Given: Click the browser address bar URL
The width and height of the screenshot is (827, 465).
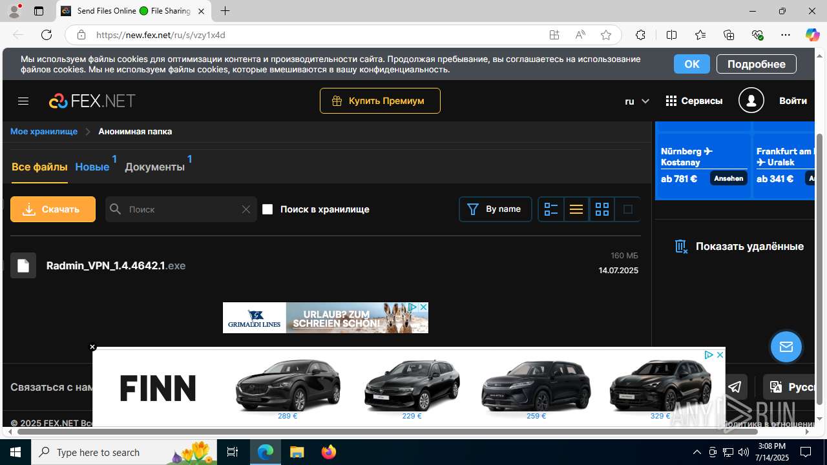Looking at the screenshot, I should click(161, 35).
